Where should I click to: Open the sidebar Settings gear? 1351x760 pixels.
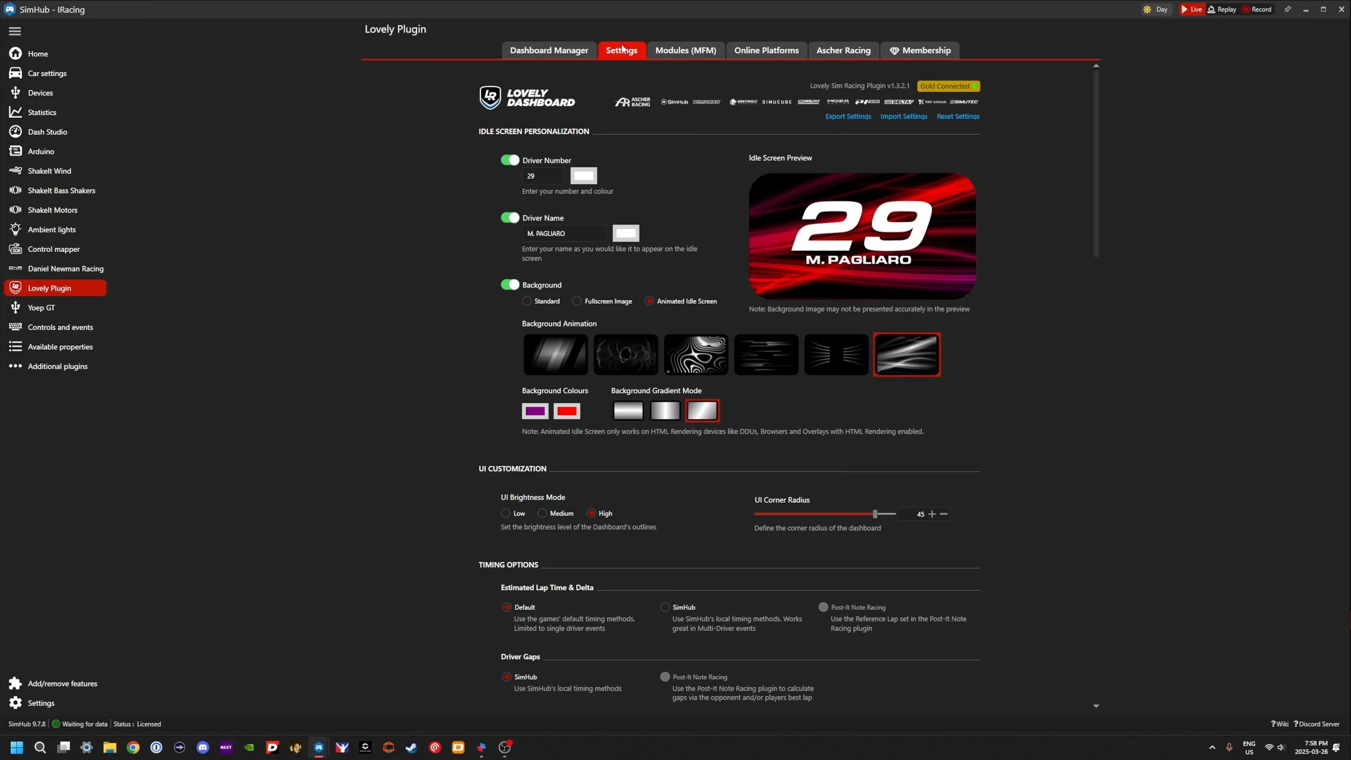point(15,703)
